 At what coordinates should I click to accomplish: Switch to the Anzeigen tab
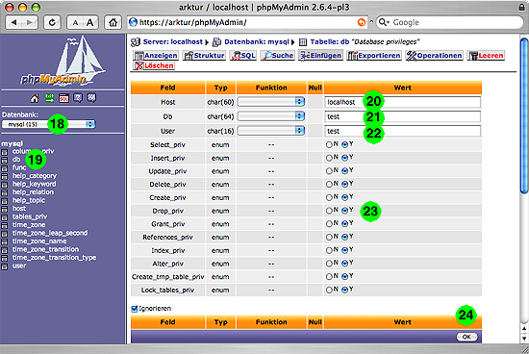156,56
